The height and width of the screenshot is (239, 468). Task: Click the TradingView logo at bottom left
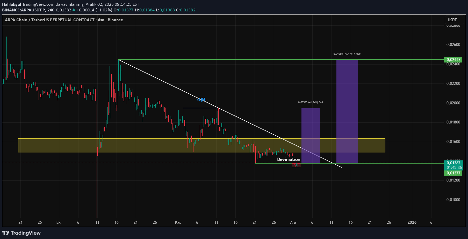click(21, 233)
